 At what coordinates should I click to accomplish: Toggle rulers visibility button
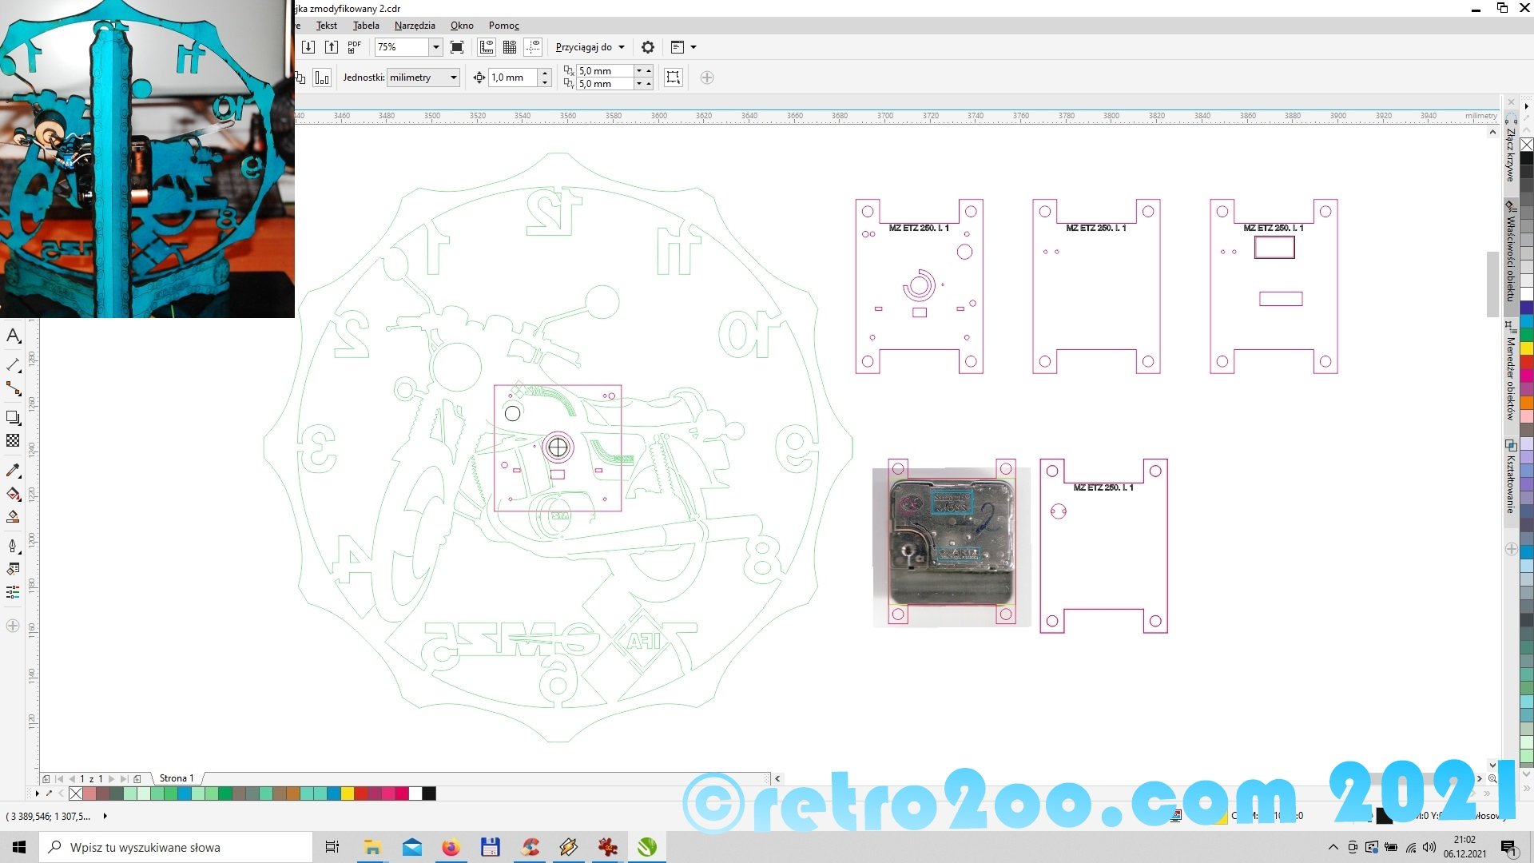tap(486, 47)
